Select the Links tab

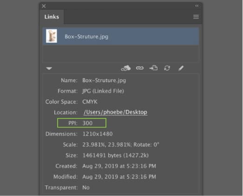pos(52,17)
